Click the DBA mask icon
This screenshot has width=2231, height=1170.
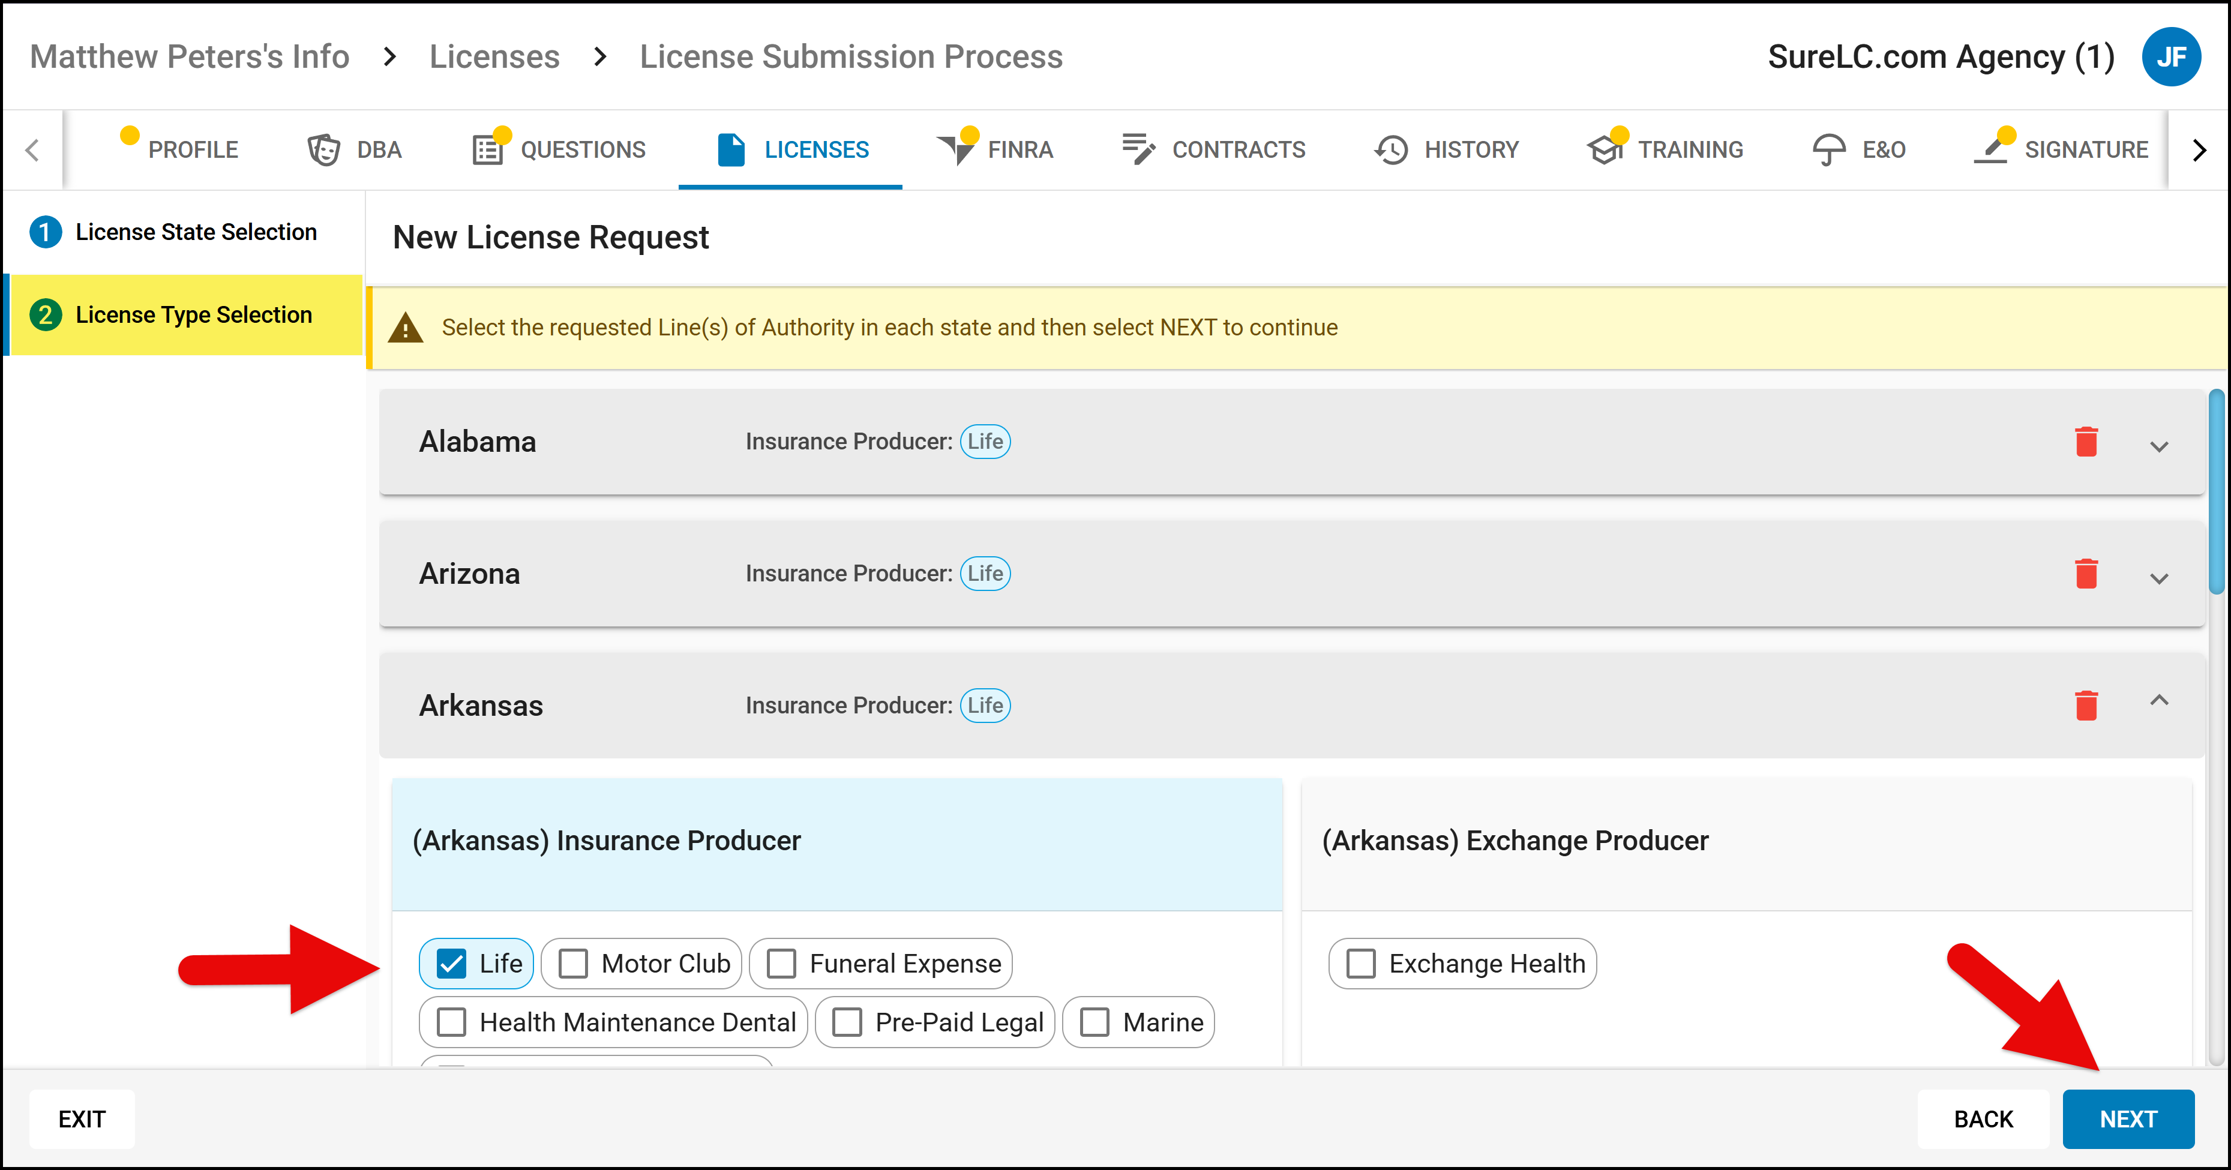[323, 150]
